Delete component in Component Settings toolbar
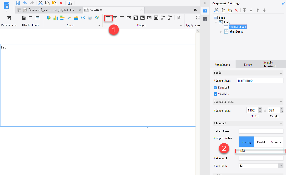The height and width of the screenshot is (175, 286). click(236, 10)
